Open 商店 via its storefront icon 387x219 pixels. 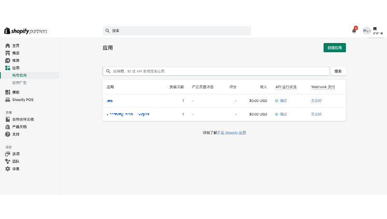[8, 53]
